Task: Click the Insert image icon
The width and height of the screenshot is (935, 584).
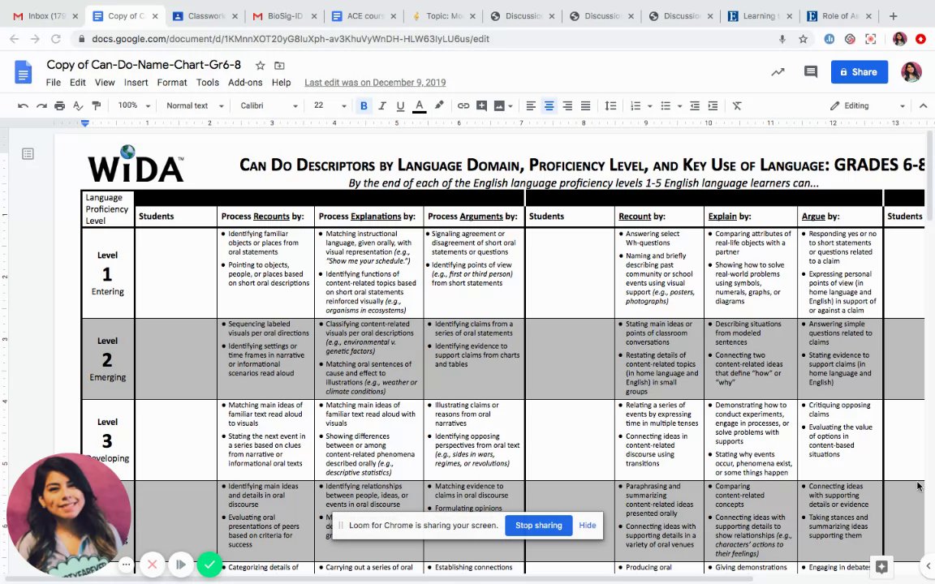Action: point(499,105)
